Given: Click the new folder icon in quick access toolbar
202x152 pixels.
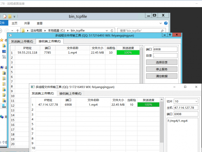Looking at the screenshot, I should [10, 16].
